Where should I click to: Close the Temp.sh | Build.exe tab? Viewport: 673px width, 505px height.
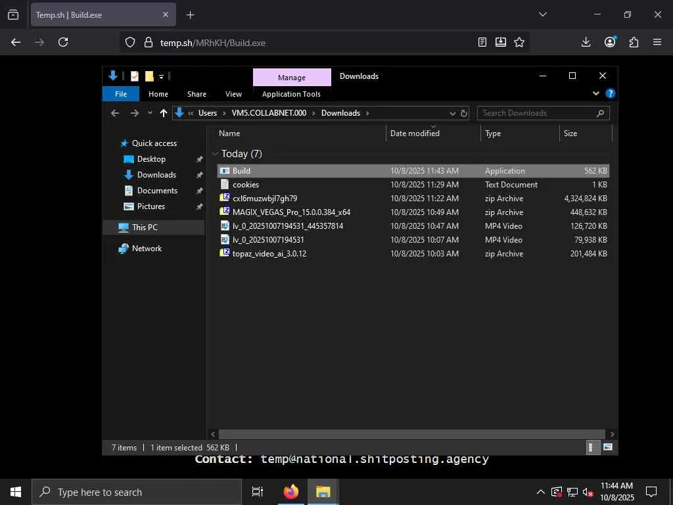(x=166, y=15)
